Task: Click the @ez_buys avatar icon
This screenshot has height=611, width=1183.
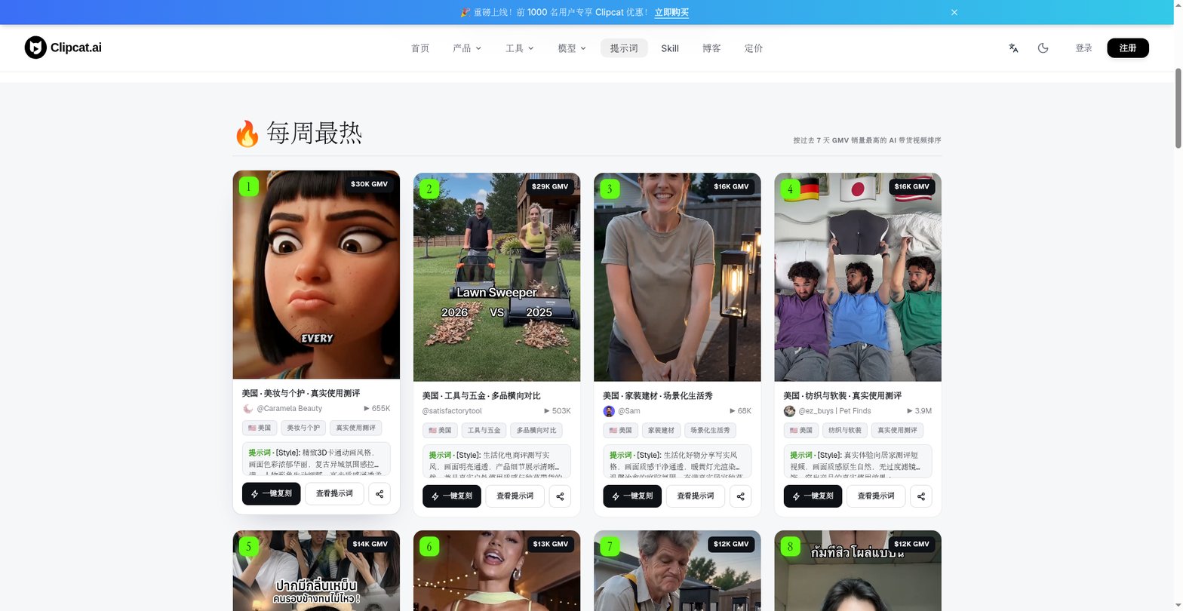Action: [x=789, y=411]
